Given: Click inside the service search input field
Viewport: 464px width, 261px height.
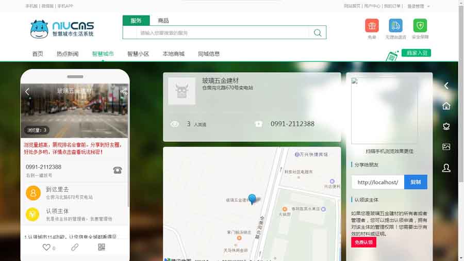Looking at the screenshot, I should 222,32.
